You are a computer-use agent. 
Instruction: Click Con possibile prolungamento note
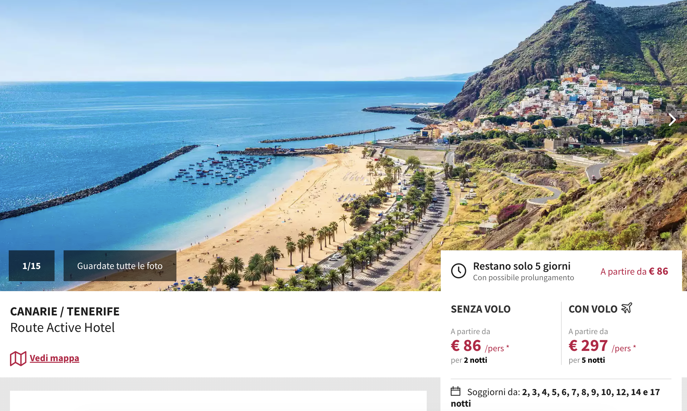[x=524, y=277]
